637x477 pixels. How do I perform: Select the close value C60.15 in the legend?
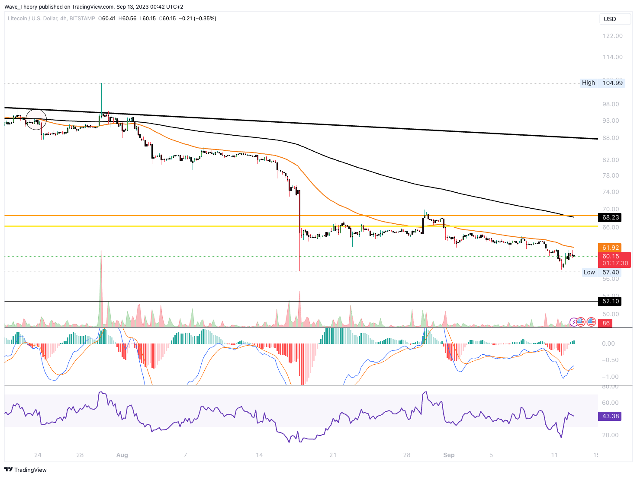tap(167, 19)
